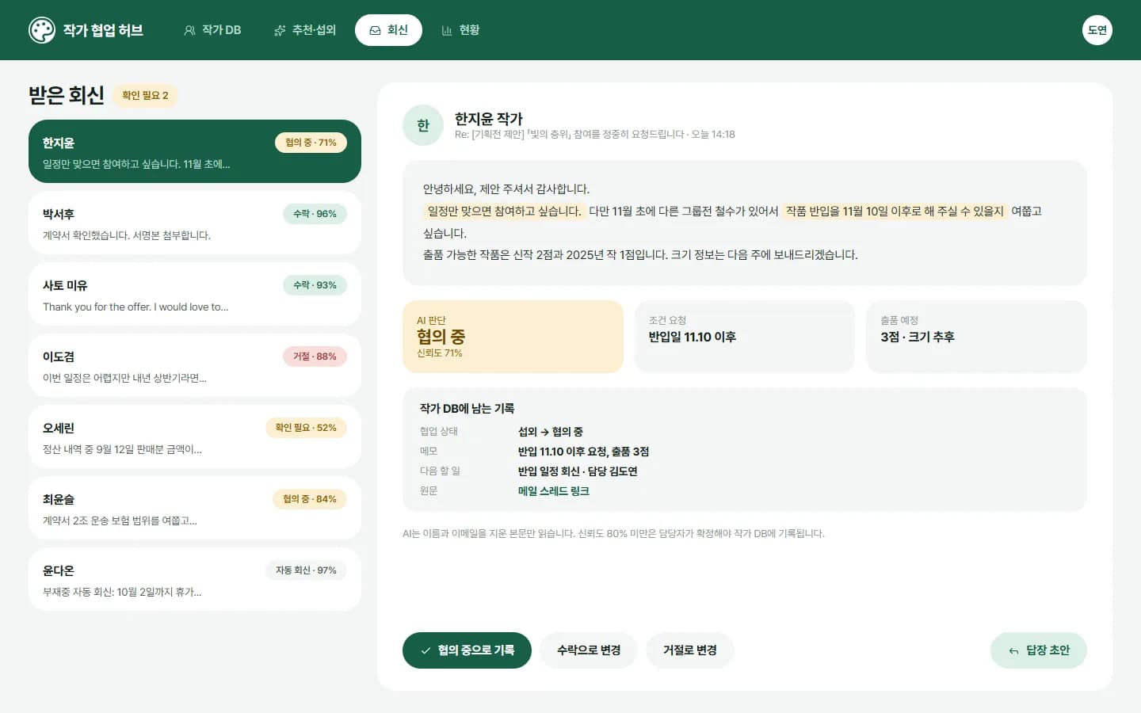Click the 확인 필요 2 badge

145,96
